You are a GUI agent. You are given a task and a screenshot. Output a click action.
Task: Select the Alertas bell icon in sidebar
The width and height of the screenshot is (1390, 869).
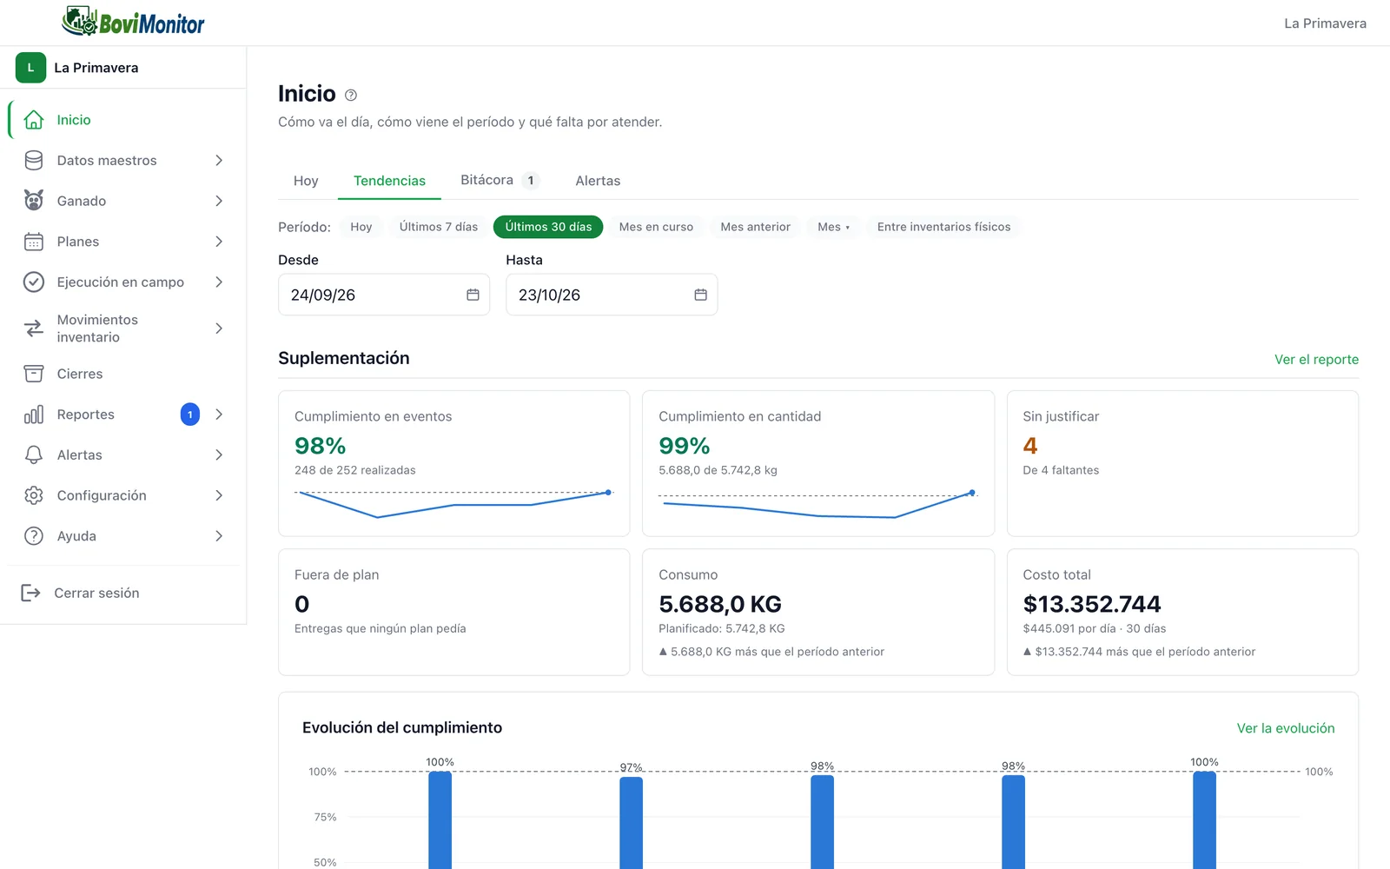click(x=34, y=454)
